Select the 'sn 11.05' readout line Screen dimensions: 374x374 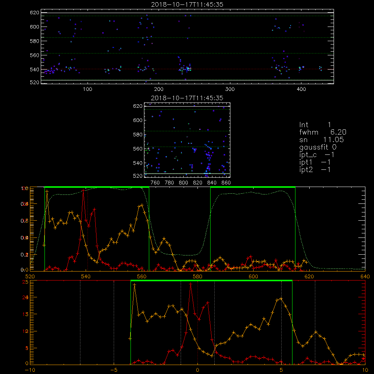[x=322, y=140]
